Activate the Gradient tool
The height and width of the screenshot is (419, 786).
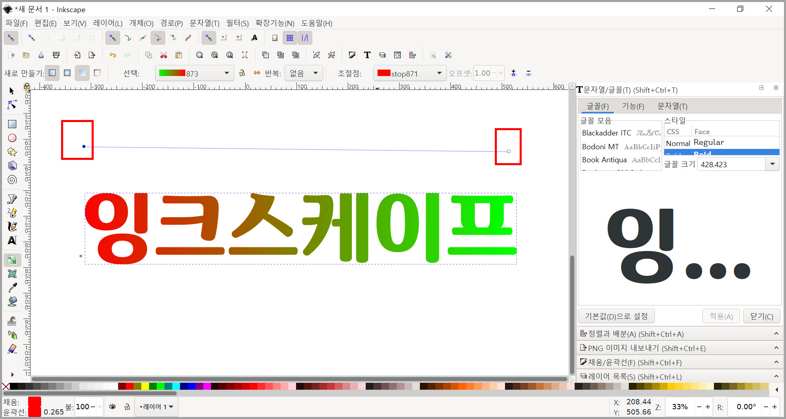12,260
